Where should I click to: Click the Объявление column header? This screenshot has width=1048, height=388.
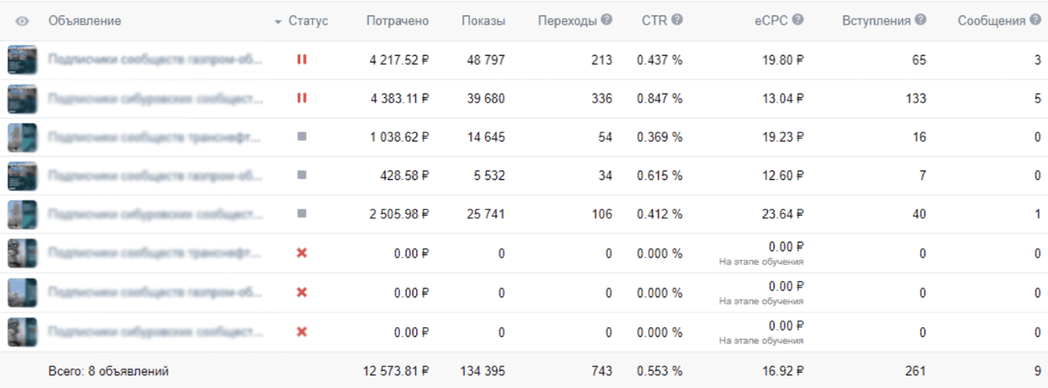pyautogui.click(x=84, y=21)
